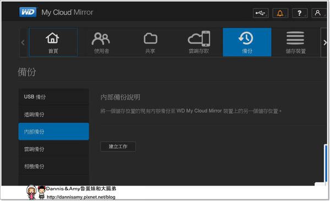This screenshot has width=330, height=201.
Task: Open the 使用者 users tab
Action: click(101, 42)
